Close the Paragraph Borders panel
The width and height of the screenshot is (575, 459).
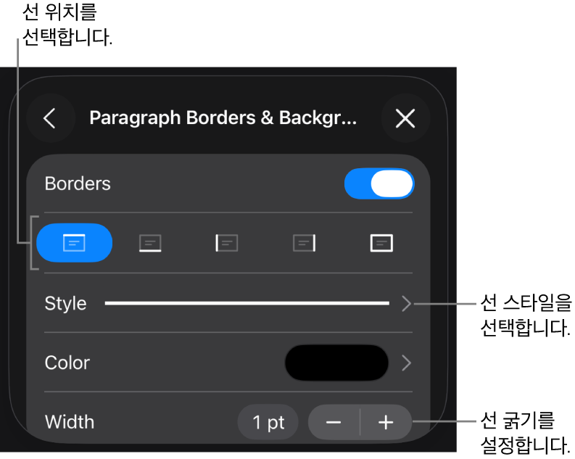coord(405,118)
